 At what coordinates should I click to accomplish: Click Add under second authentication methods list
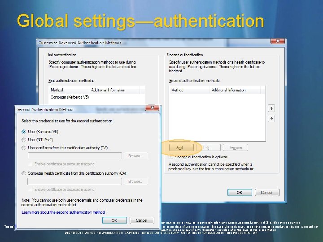[181, 147]
